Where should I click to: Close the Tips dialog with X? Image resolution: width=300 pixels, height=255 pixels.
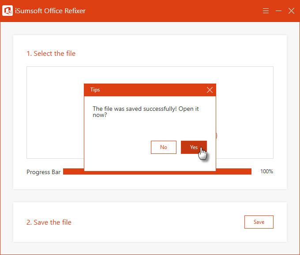210,90
